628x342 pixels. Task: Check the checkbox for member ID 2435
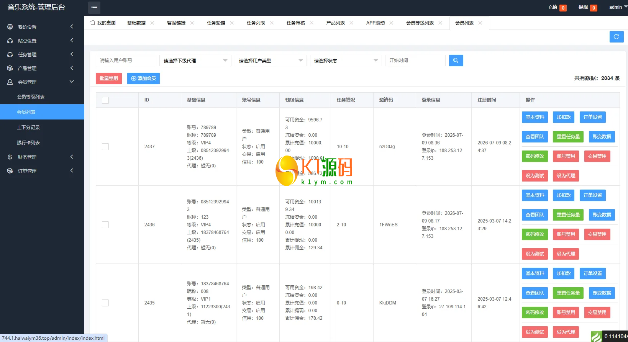[x=105, y=303]
